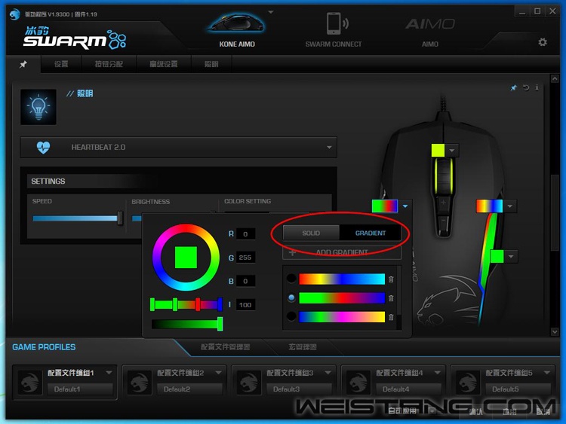This screenshot has width=566, height=424.
Task: Open the AIMO logo section
Action: point(430,24)
